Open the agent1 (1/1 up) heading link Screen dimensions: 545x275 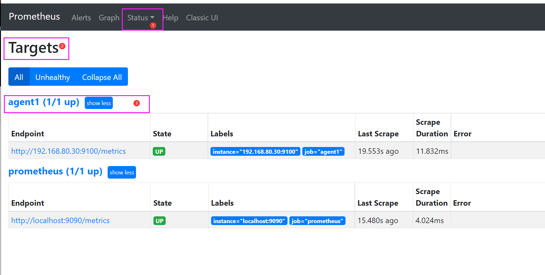coord(44,102)
